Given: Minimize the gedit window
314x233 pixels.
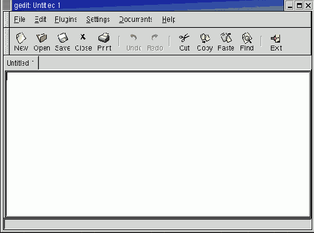Looking at the screenshot, I should [290, 5].
